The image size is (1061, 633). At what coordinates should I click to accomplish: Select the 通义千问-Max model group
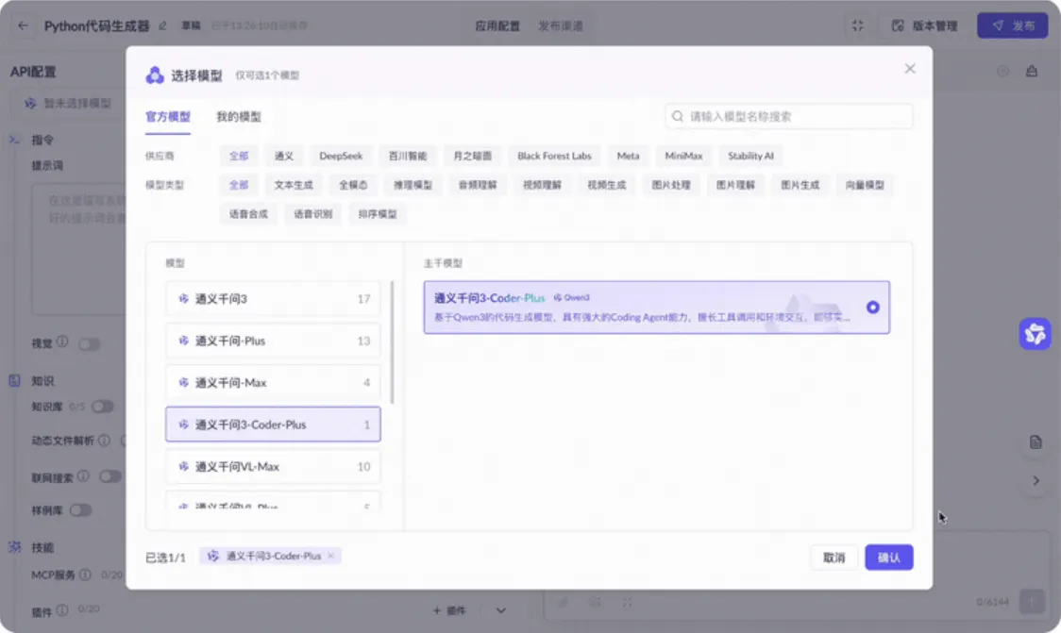(274, 382)
